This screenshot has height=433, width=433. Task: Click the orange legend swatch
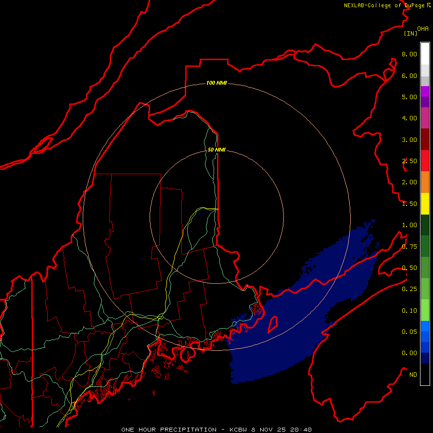(425, 182)
